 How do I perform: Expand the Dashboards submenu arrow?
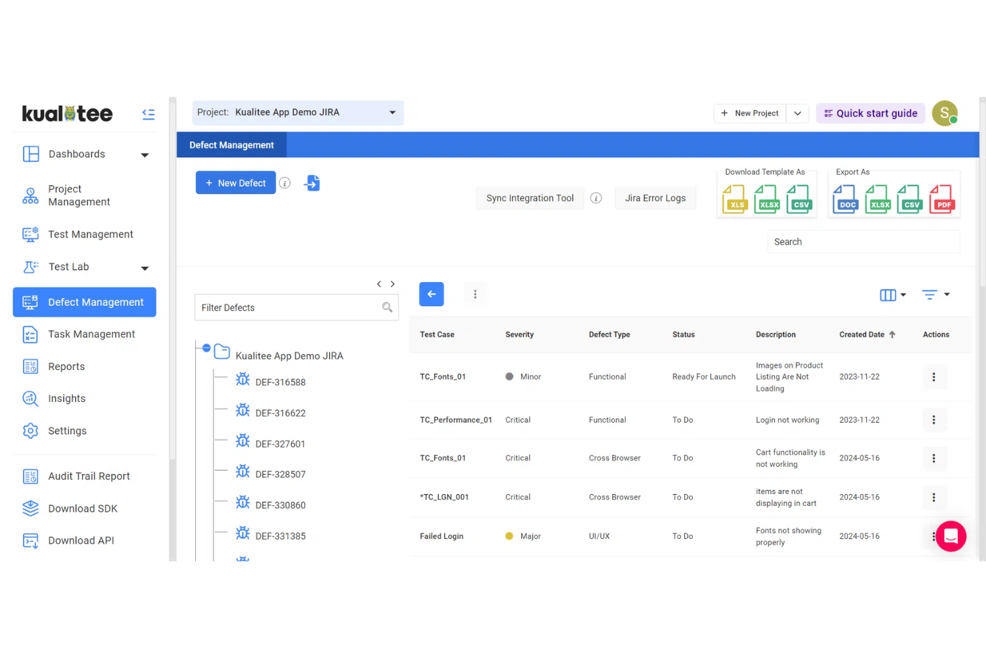[145, 155]
